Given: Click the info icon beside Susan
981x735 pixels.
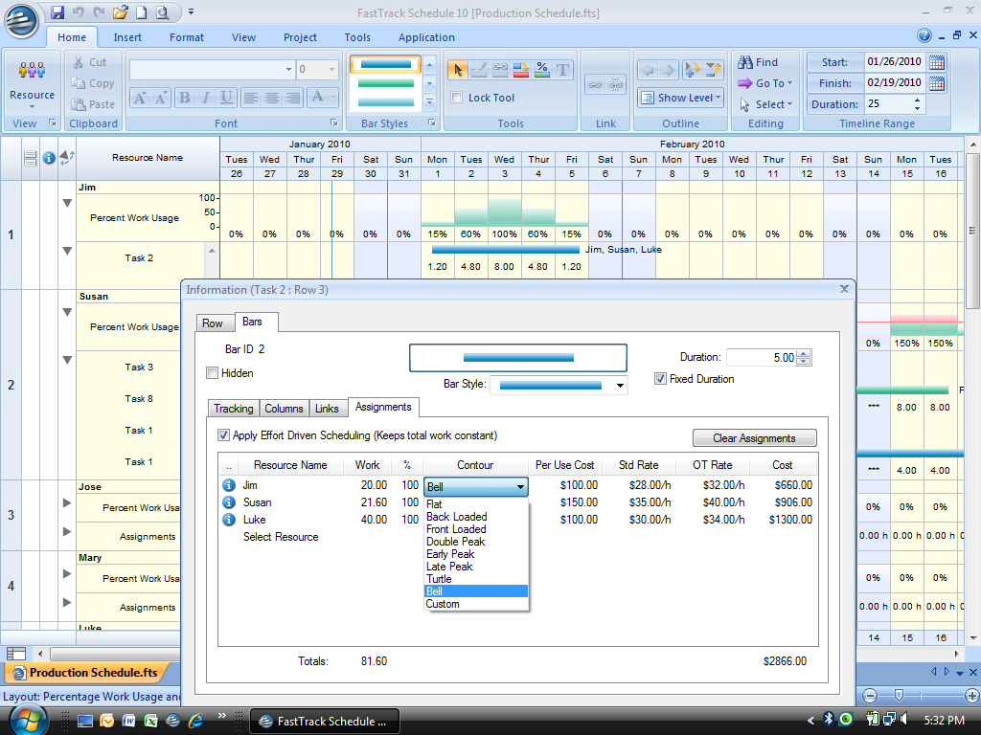Looking at the screenshot, I should [x=229, y=502].
